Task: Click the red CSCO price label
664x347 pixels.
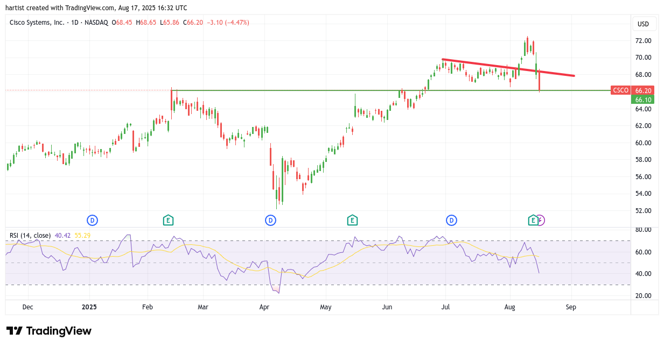Action: (x=620, y=90)
